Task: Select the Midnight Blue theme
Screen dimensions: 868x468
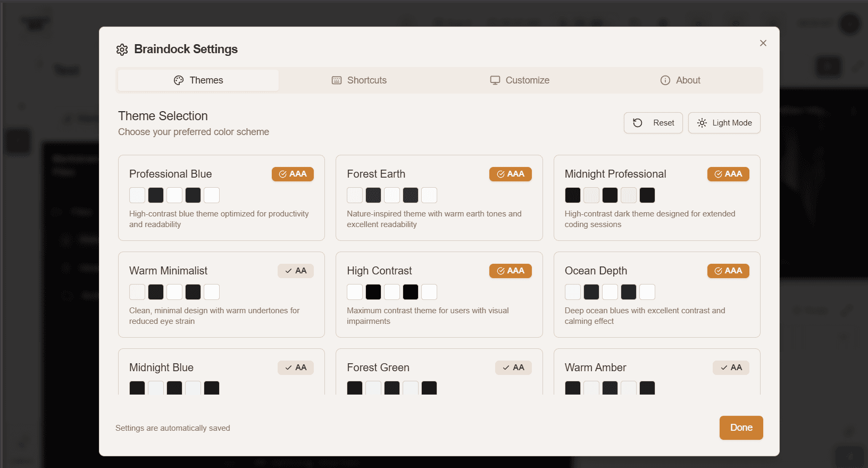Action: [221, 372]
